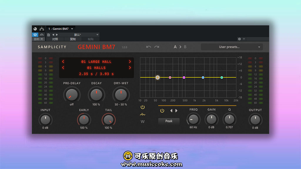Click the '100 %' value under EARLY
Image resolution: width=301 pixels, height=169 pixels.
coord(84,128)
